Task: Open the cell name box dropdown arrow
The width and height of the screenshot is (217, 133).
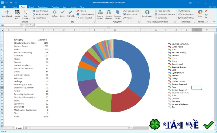Action: point(22,25)
